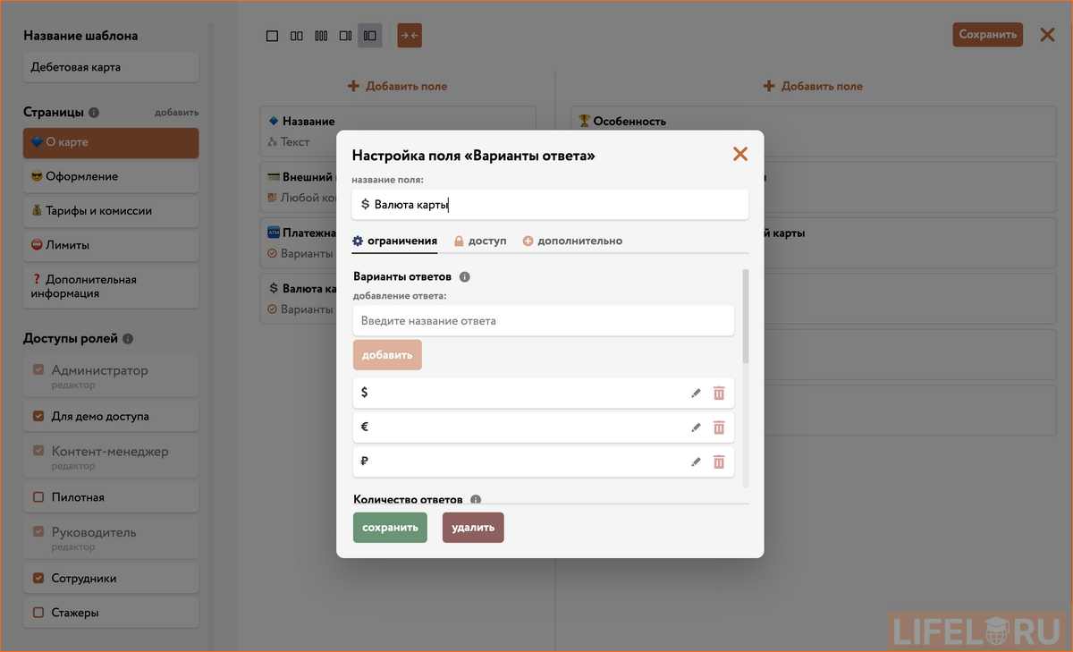Delete the € answer via trash icon
Screen dimensions: 1073x652
point(719,427)
